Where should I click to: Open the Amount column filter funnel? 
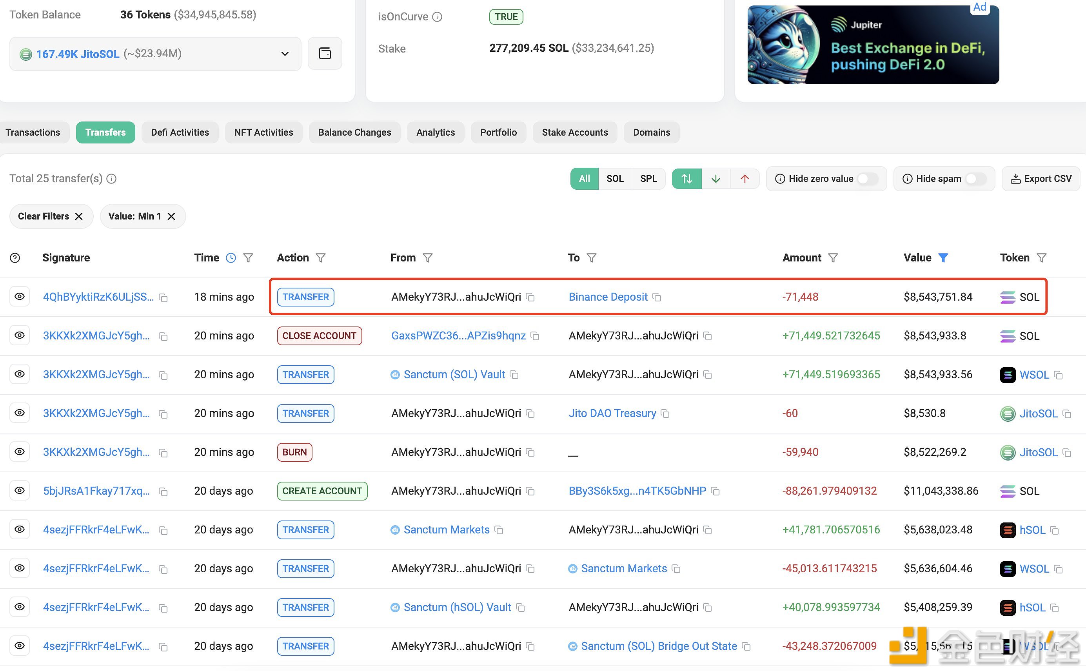point(833,258)
